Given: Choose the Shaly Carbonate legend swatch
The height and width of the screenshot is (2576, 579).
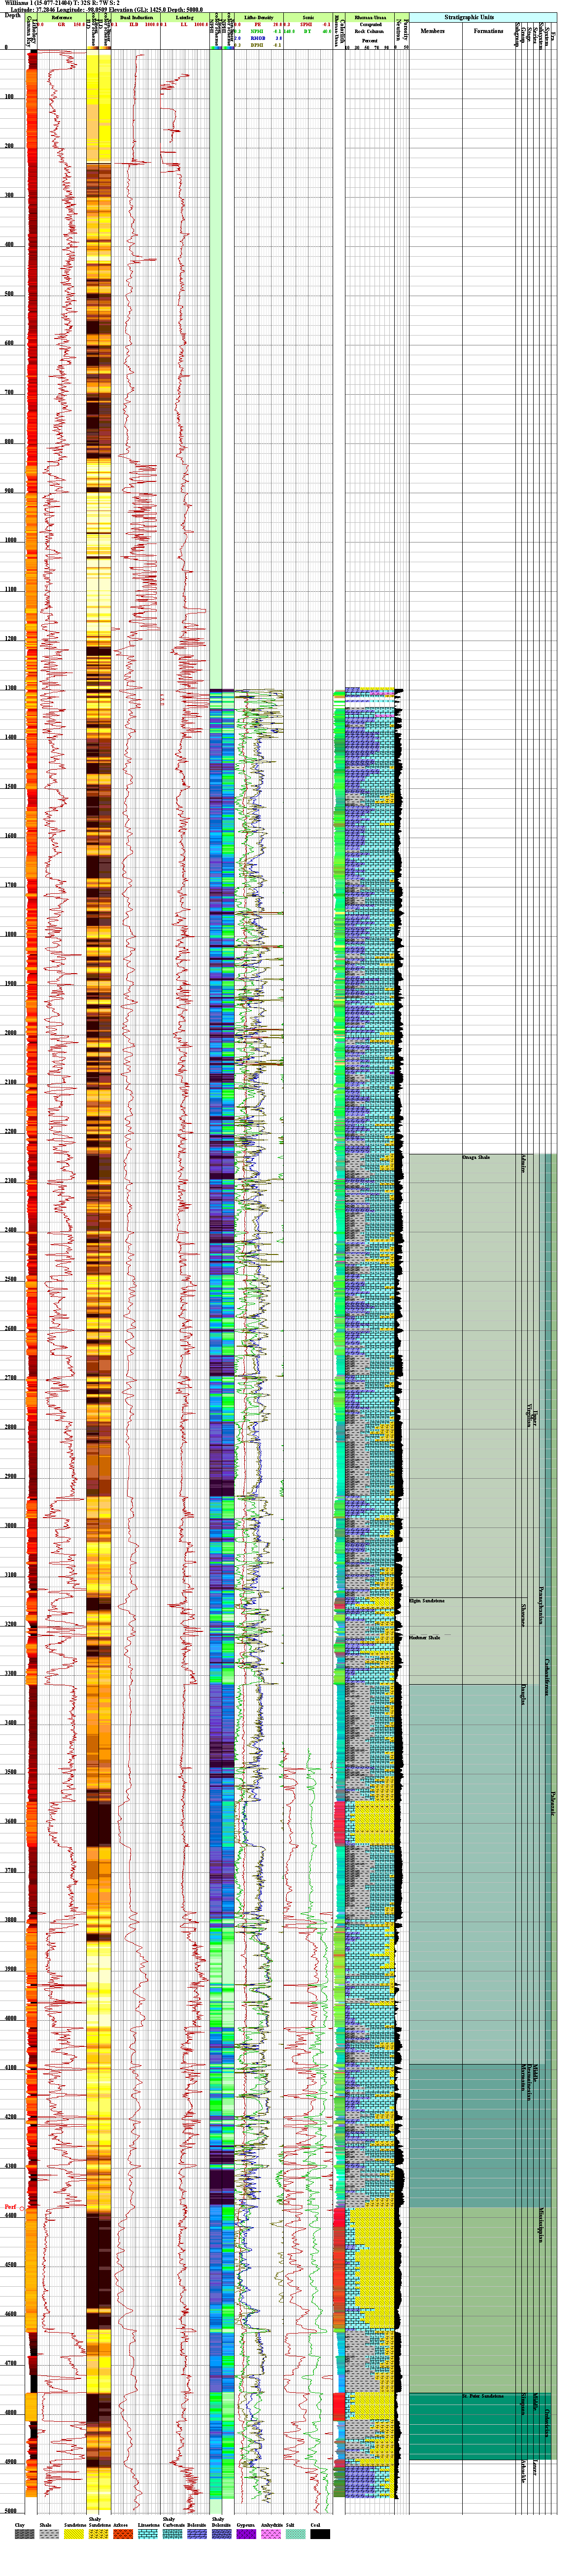Looking at the screenshot, I should pos(174,2534).
